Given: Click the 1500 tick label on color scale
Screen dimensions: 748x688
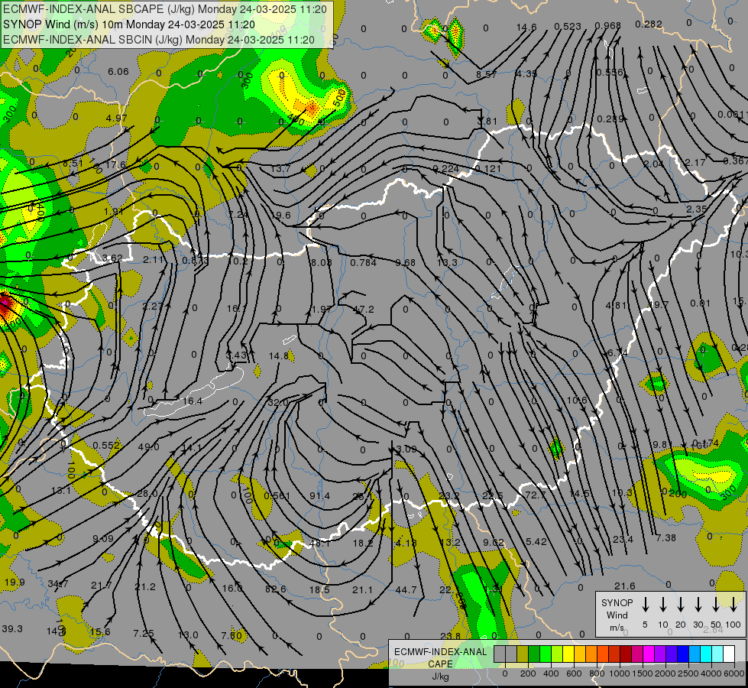Looking at the screenshot, I should (643, 673).
